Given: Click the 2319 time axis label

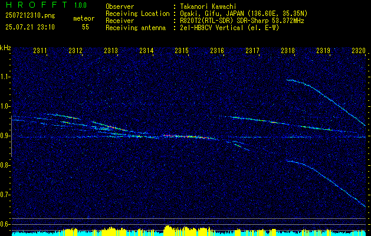Looking at the screenshot, I should 323,51.
